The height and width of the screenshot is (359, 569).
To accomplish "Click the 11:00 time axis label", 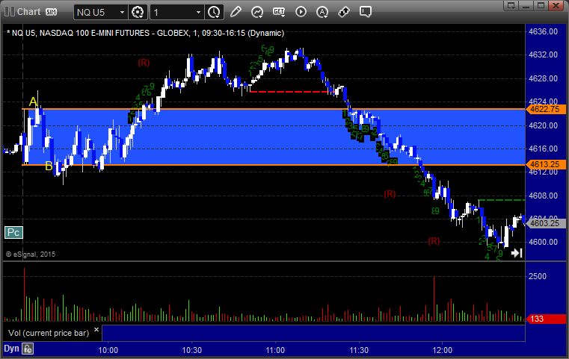I will 275,350.
